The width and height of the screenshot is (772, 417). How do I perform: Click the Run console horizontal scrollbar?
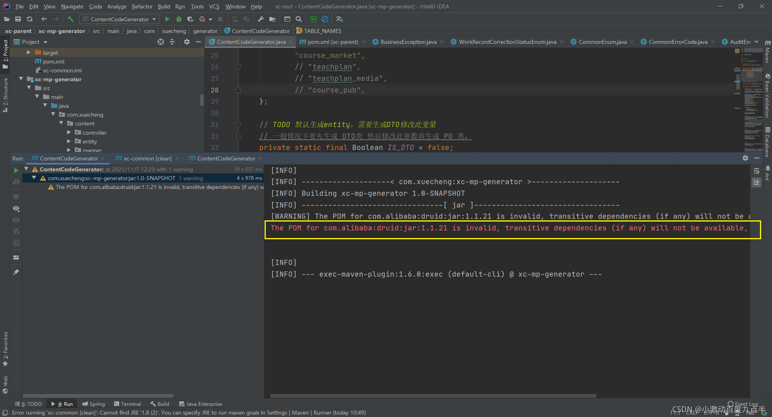point(433,396)
